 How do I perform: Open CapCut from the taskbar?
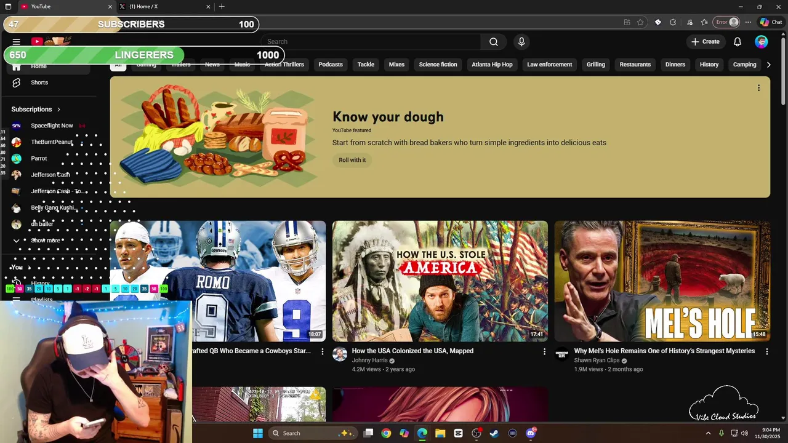[458, 433]
